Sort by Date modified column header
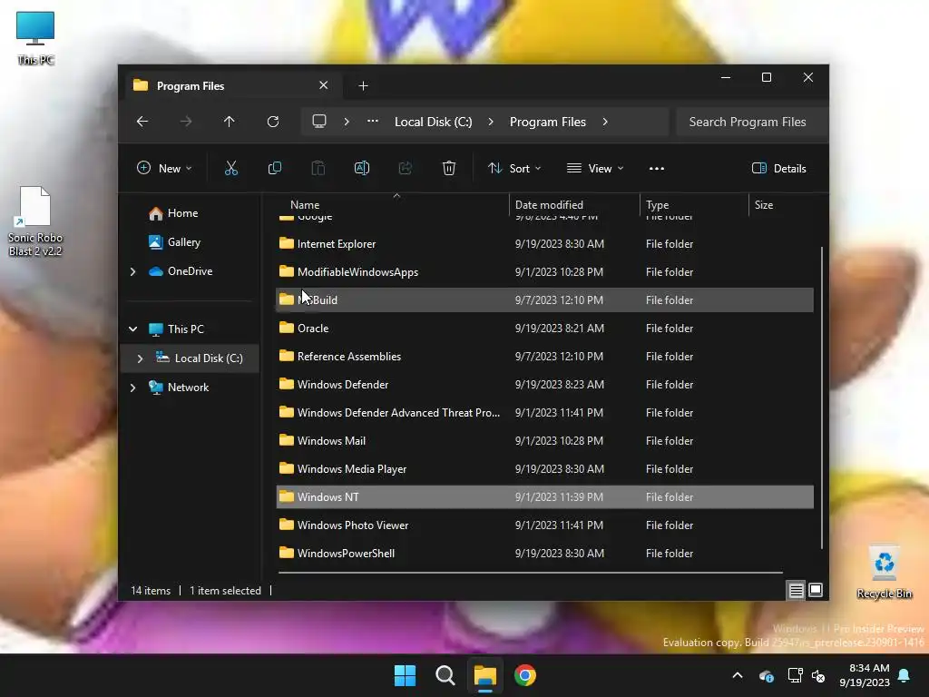The width and height of the screenshot is (929, 697). coord(574,205)
